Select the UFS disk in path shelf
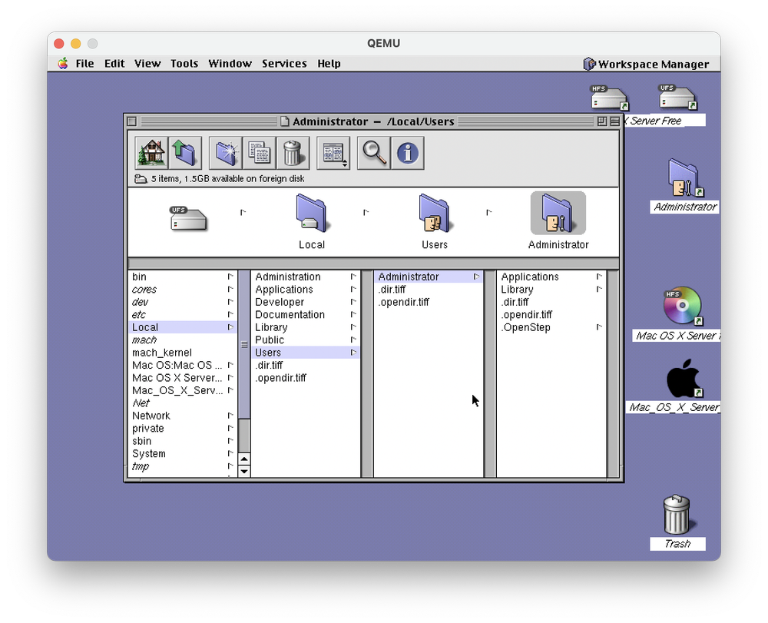This screenshot has width=768, height=623. 189,218
